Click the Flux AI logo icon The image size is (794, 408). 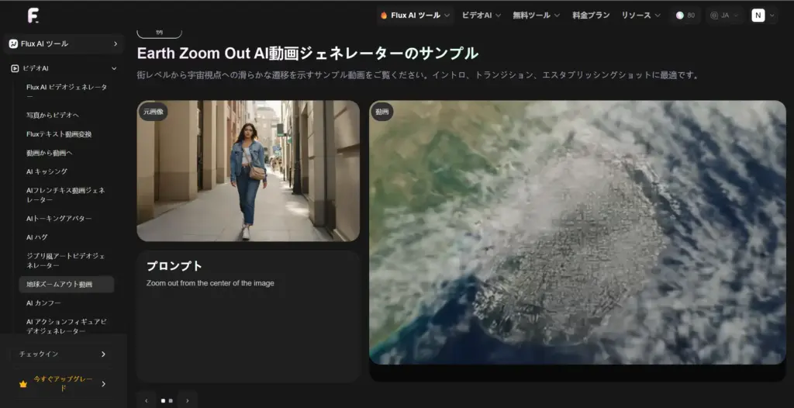[33, 16]
